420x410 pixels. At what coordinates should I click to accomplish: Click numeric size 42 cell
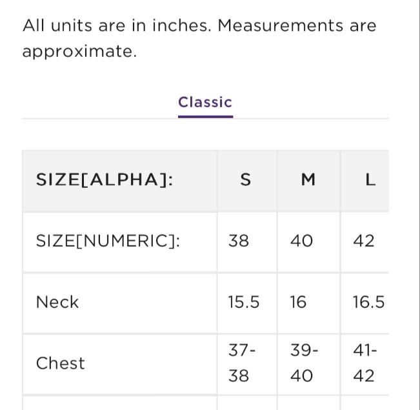pos(364,241)
